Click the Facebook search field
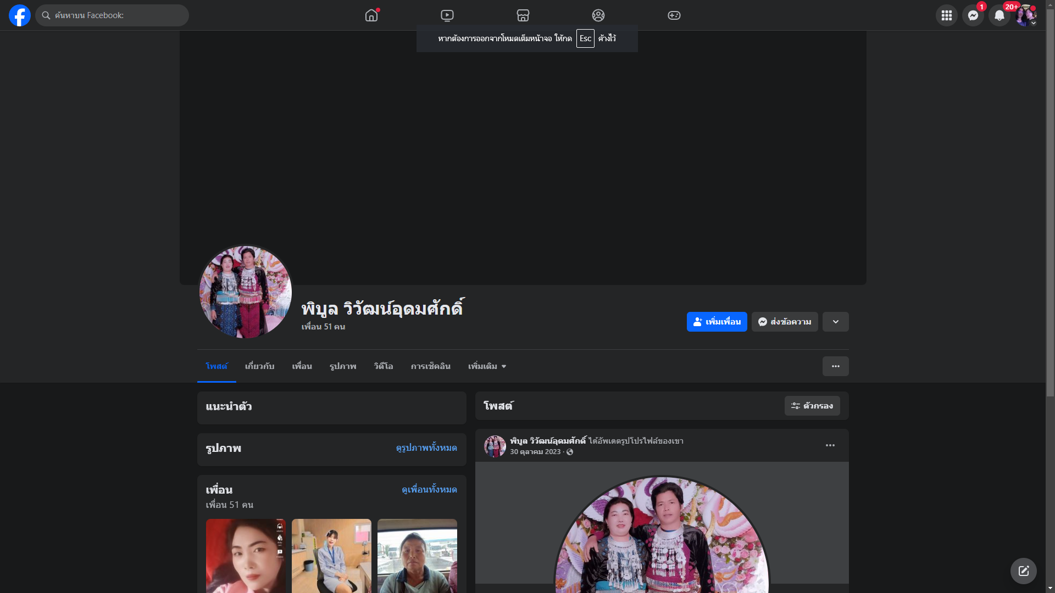Image resolution: width=1055 pixels, height=593 pixels. pyautogui.click(x=113, y=15)
